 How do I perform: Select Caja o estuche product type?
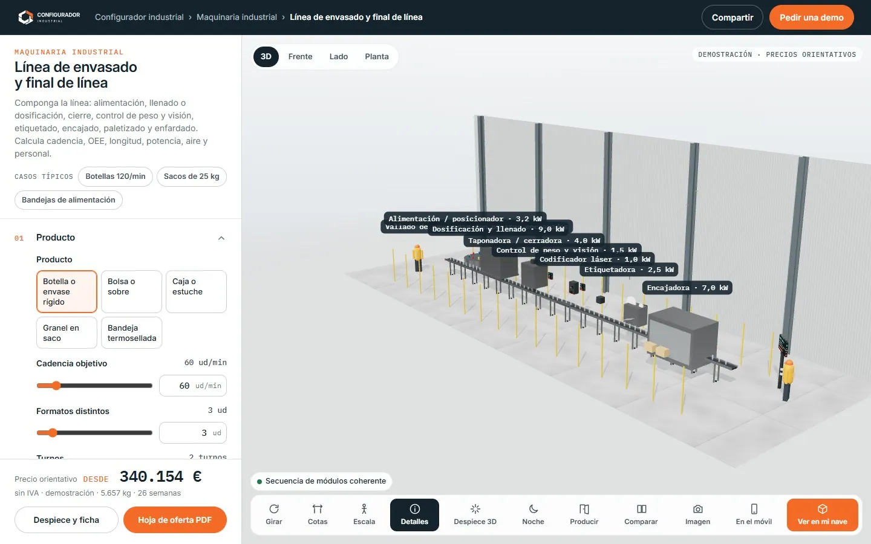[x=196, y=291]
